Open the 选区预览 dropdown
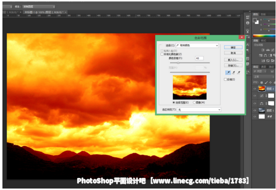Image resolution: width=276 pixels, height=190 pixels. [x=199, y=110]
